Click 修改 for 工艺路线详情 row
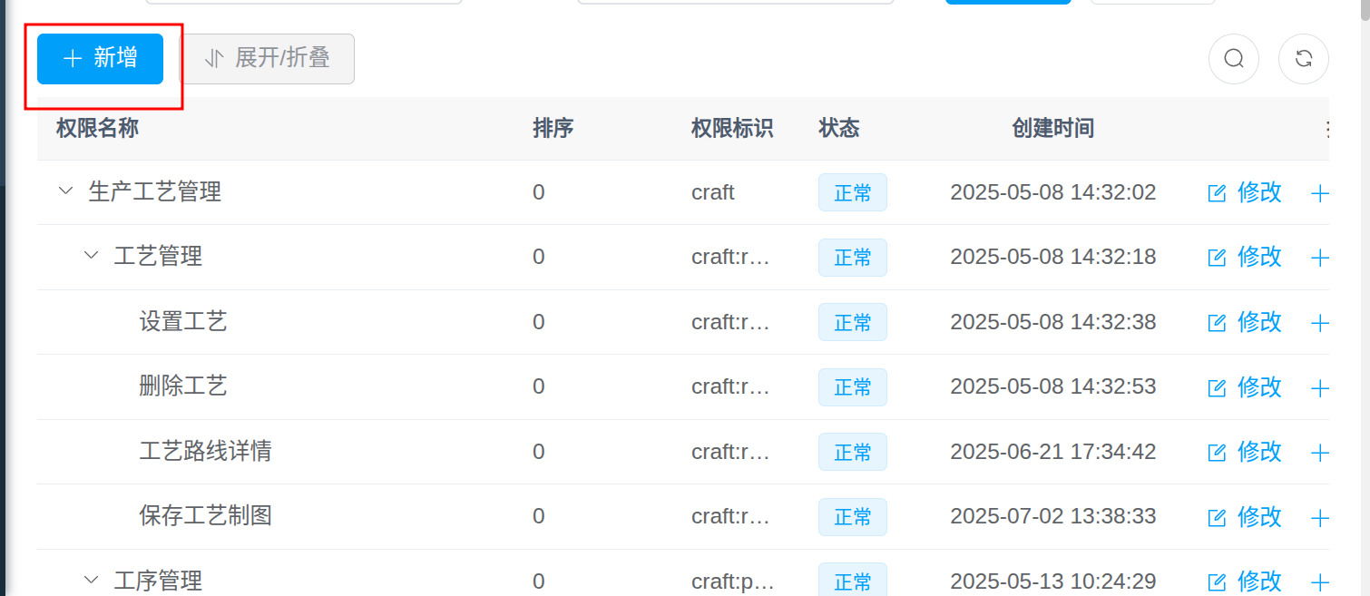The image size is (1370, 596). [x=1245, y=452]
